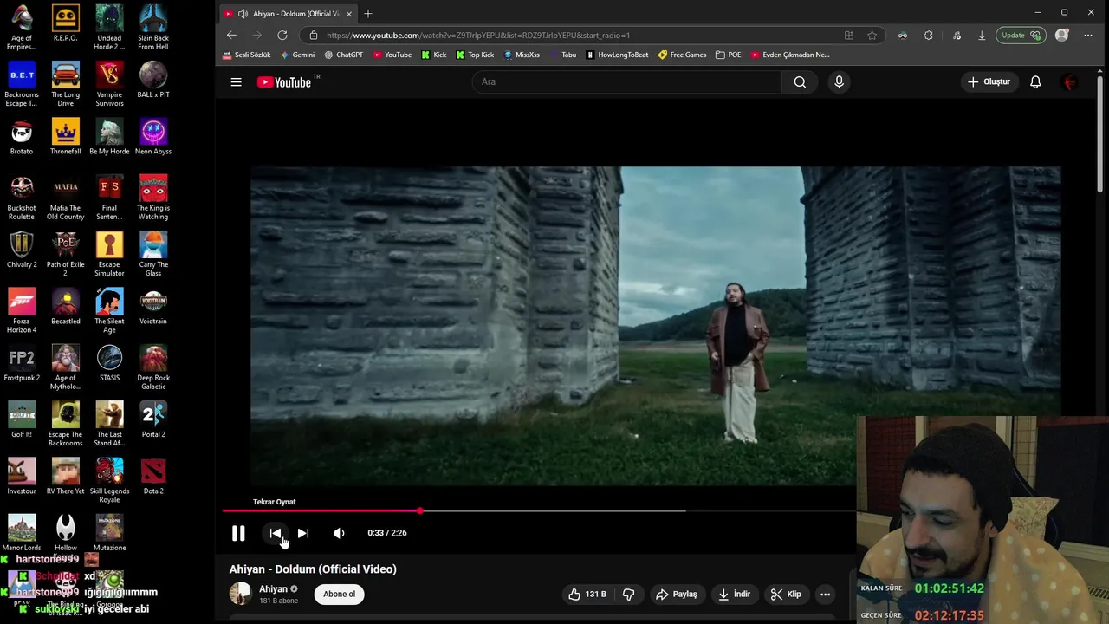The width and height of the screenshot is (1109, 624).
Task: Seek on the red video progress bar
Action: tap(537, 510)
